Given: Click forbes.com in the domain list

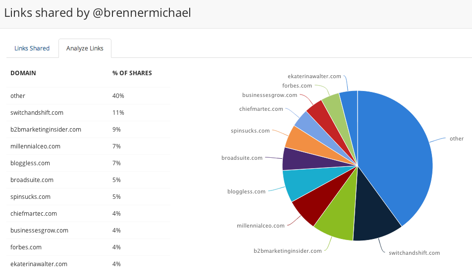Looking at the screenshot, I should click(x=26, y=247).
